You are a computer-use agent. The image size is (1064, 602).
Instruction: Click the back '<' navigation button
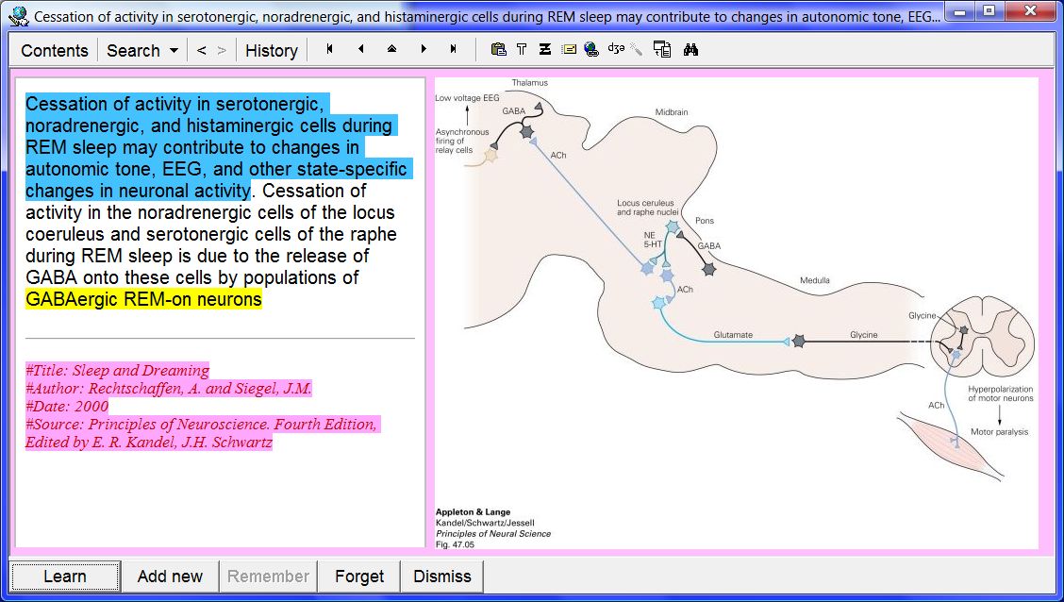pyautogui.click(x=201, y=51)
